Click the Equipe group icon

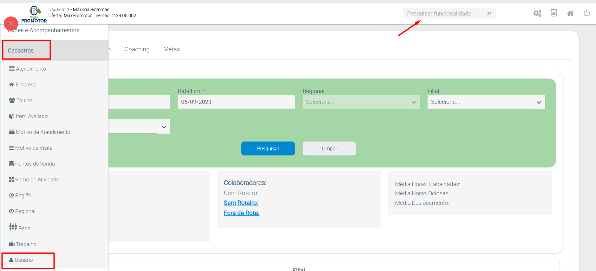[x=12, y=100]
